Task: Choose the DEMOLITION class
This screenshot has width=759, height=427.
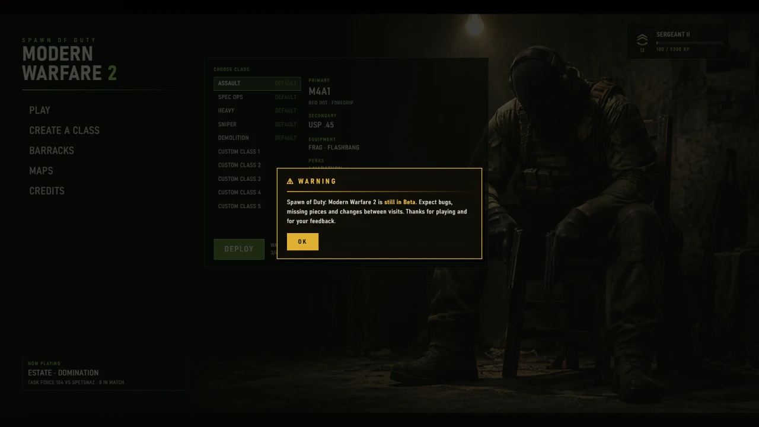Action: [257, 138]
